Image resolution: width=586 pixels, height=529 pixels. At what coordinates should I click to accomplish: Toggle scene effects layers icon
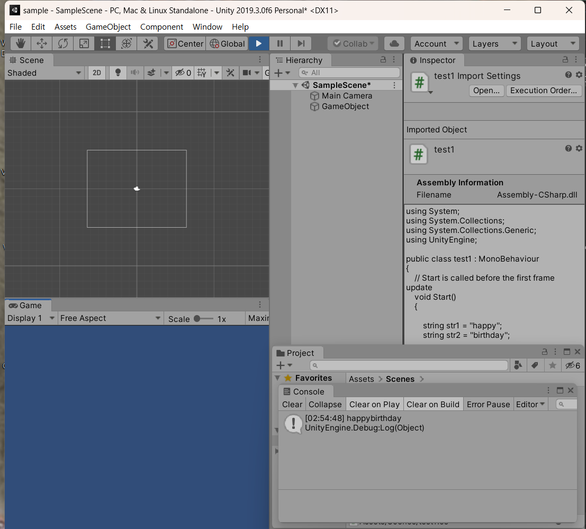coord(151,73)
